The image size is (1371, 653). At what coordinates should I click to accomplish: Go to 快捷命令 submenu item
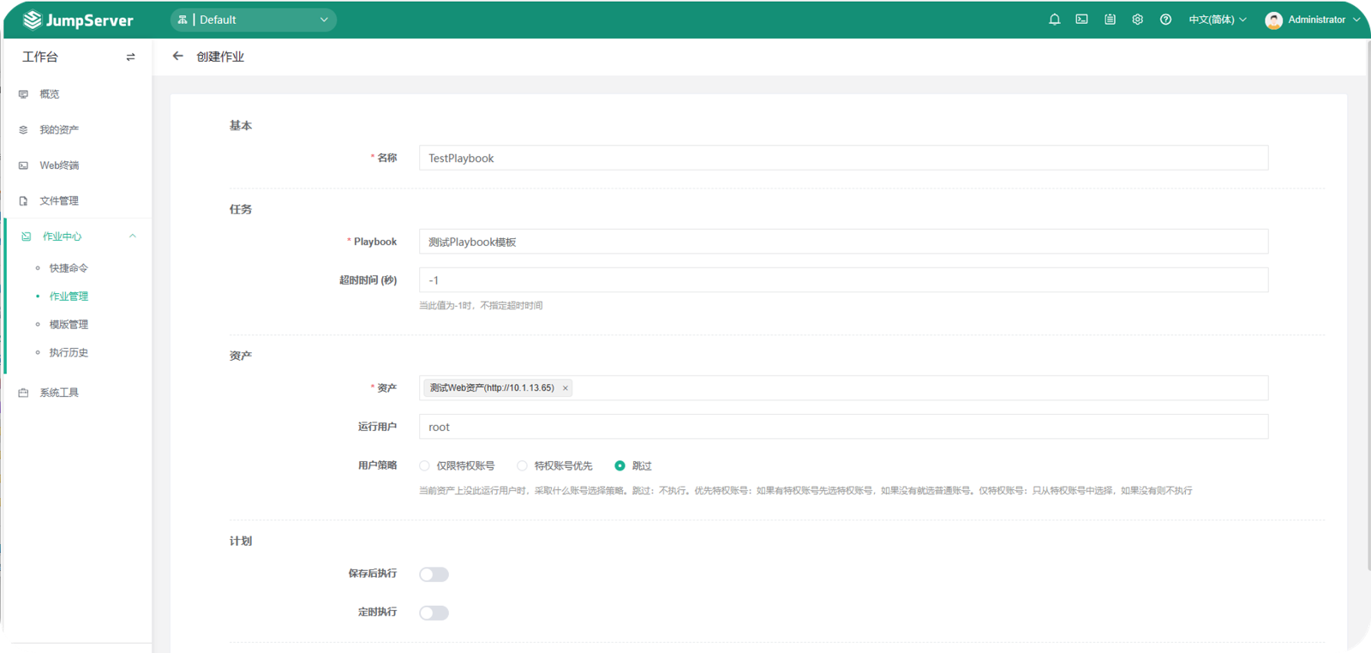tap(69, 268)
